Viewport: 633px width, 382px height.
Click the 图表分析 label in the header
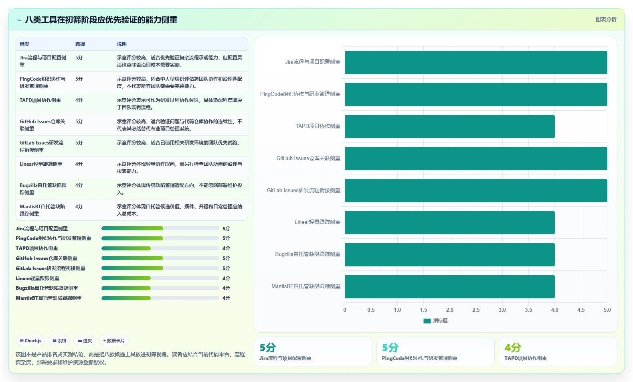point(606,19)
